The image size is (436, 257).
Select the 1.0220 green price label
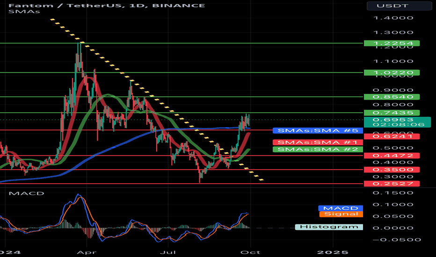click(392, 72)
